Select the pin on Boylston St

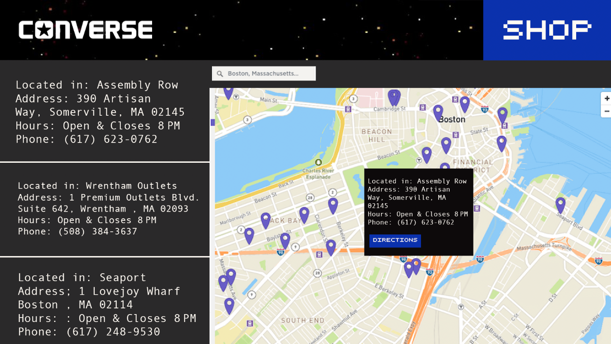(285, 241)
